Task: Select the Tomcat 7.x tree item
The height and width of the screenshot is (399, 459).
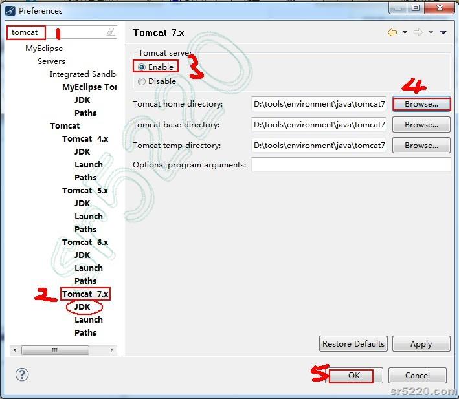Action: tap(85, 294)
